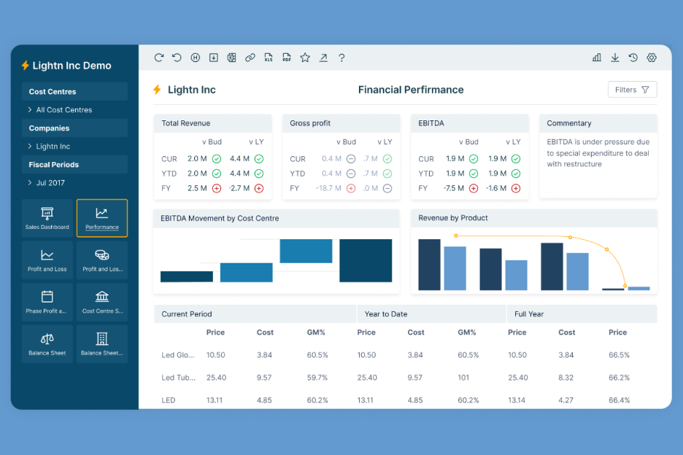Export the report to XLS
Screen dimensions: 683x455
click(x=269, y=57)
